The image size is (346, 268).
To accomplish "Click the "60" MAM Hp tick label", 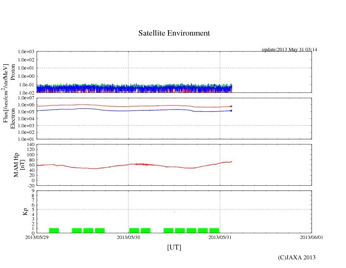I will coord(32,165).
